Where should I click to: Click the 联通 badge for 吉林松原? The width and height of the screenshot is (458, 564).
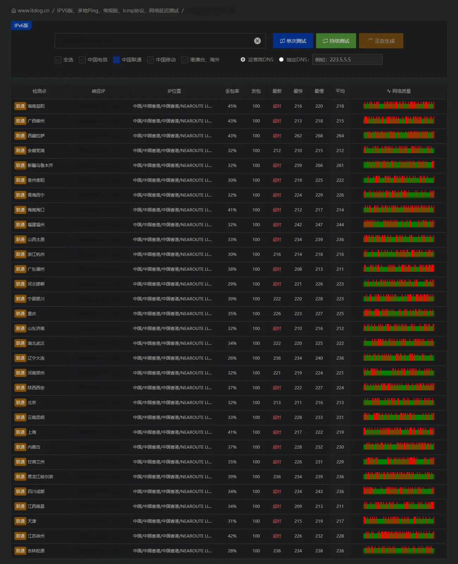(x=20, y=551)
